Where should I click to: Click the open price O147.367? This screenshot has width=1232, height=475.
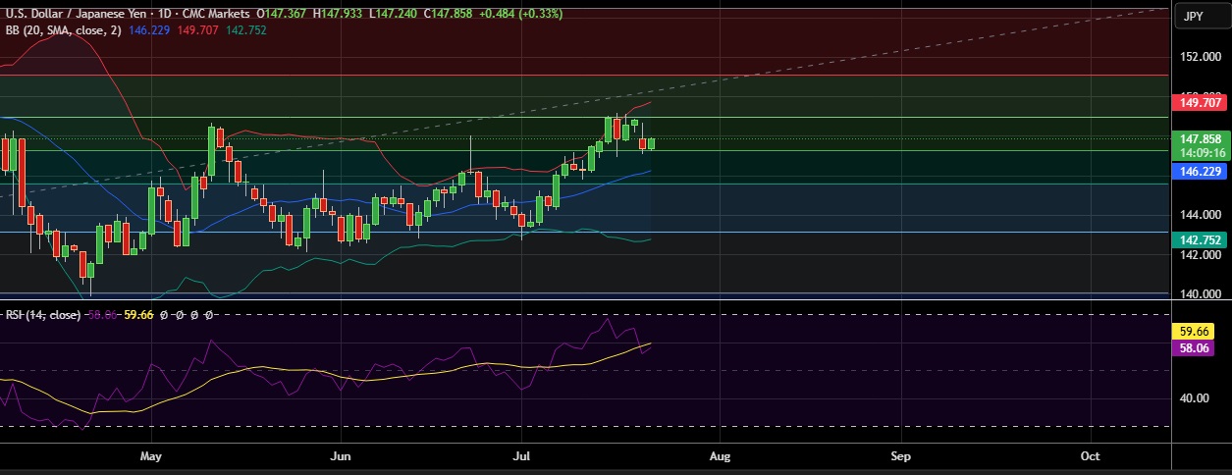coord(281,15)
